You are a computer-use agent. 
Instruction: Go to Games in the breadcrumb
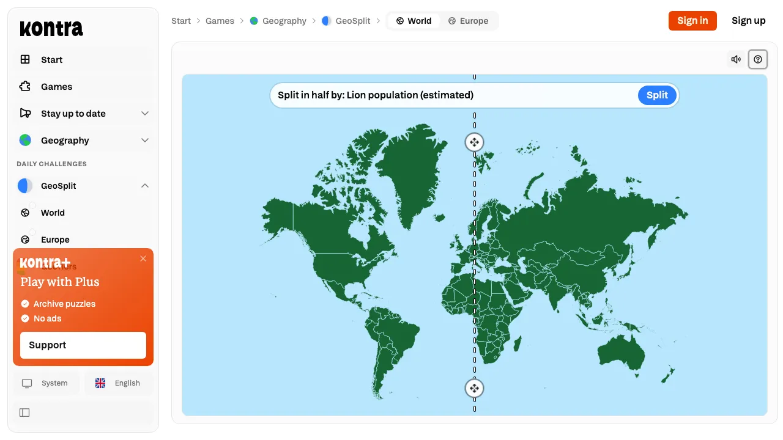tap(220, 21)
